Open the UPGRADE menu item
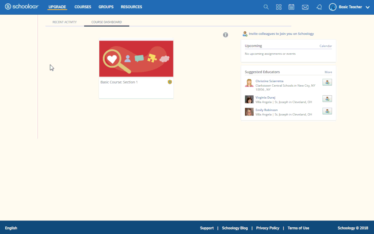 pos(57,7)
